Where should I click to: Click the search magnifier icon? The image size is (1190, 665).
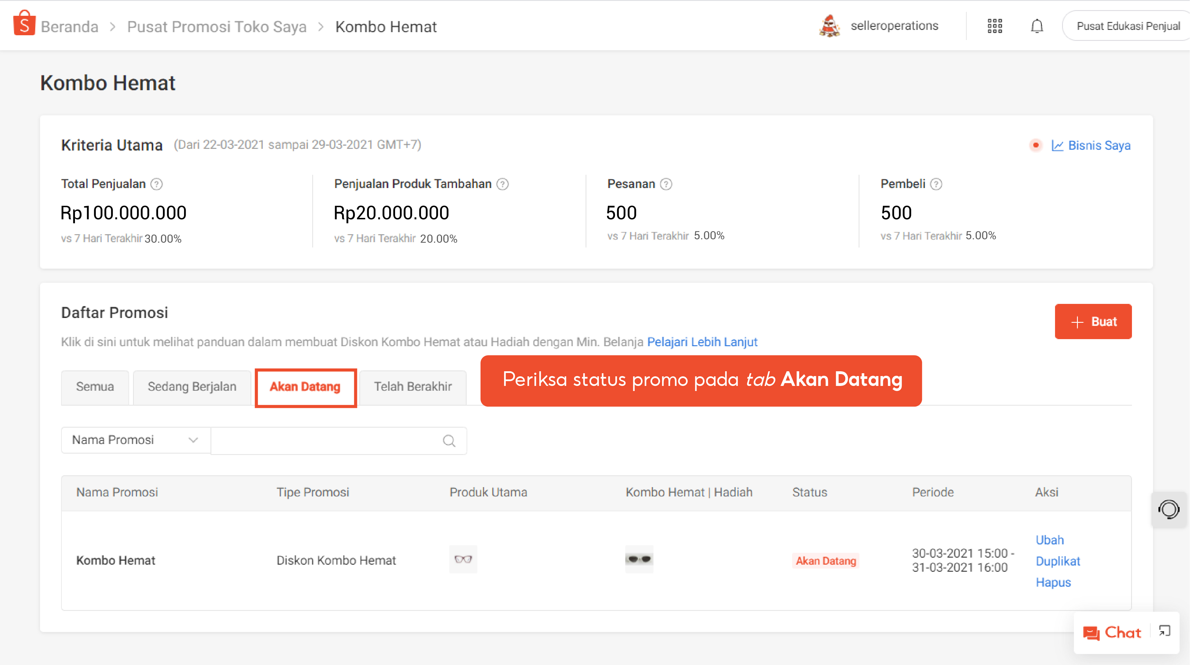(449, 440)
